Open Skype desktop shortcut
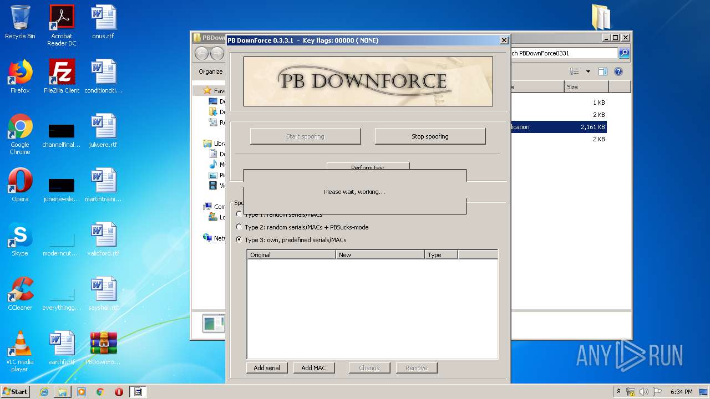This screenshot has width=710, height=399. (20, 239)
